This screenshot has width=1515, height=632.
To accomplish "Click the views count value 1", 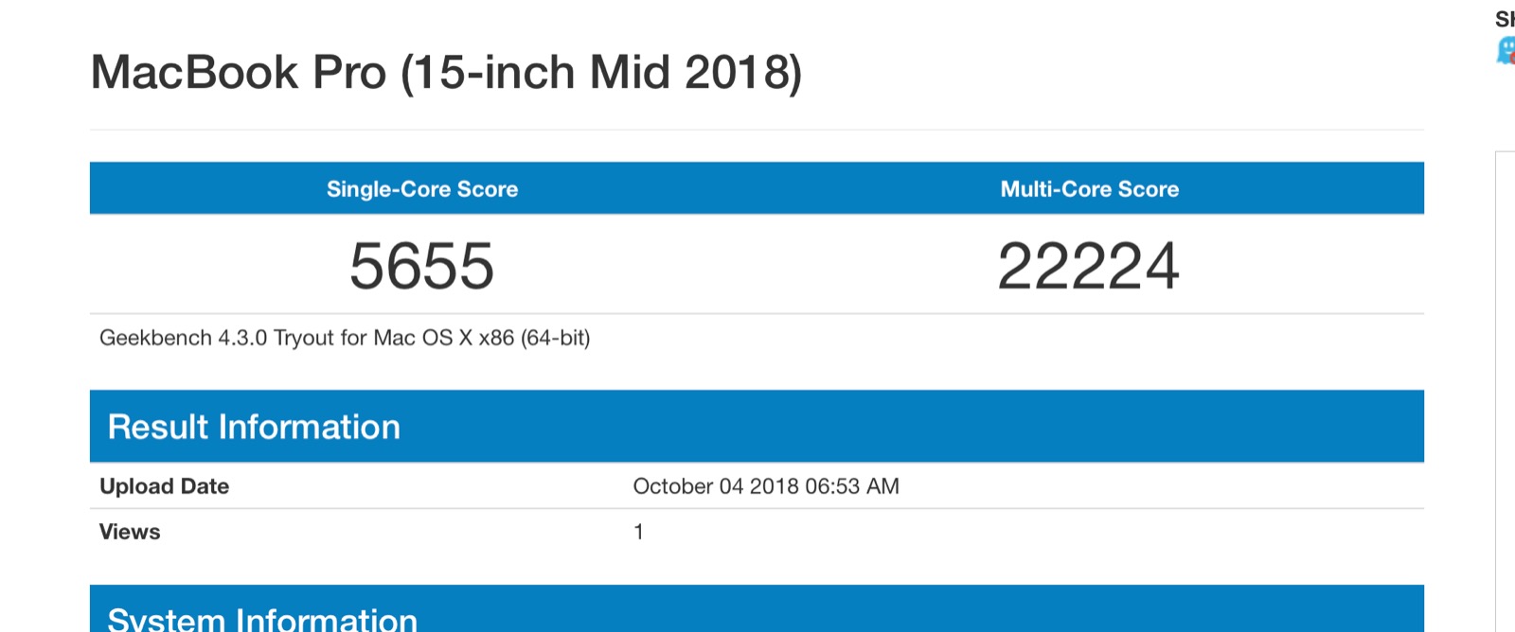I will click(x=639, y=532).
